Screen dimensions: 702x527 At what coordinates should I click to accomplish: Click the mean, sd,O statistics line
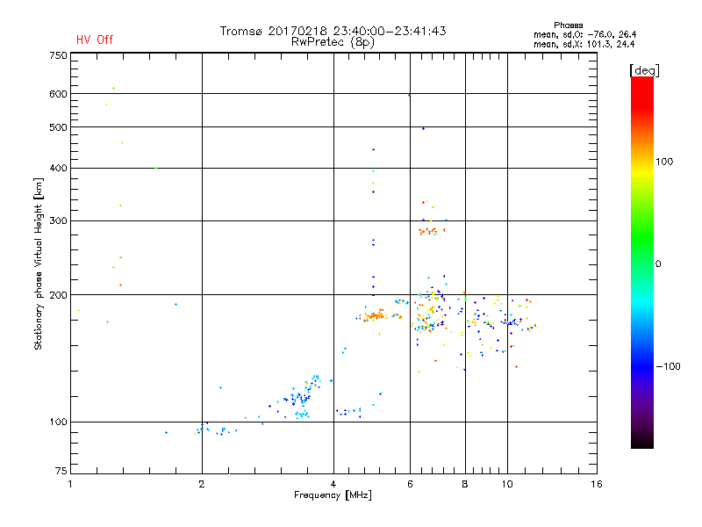(x=584, y=34)
